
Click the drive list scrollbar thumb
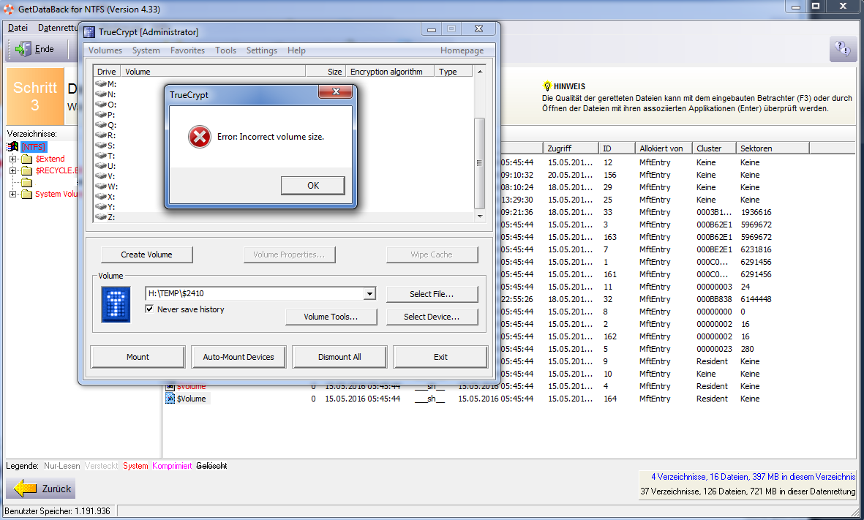479,163
